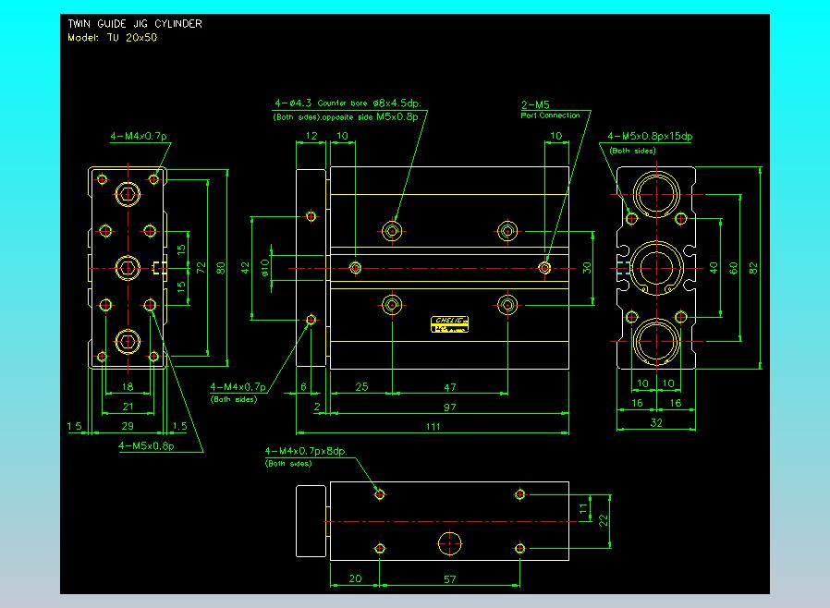The image size is (830, 608).
Task: Click the 'TWIN GUIDE JIG CYLINDER' title text
Action: point(135,23)
